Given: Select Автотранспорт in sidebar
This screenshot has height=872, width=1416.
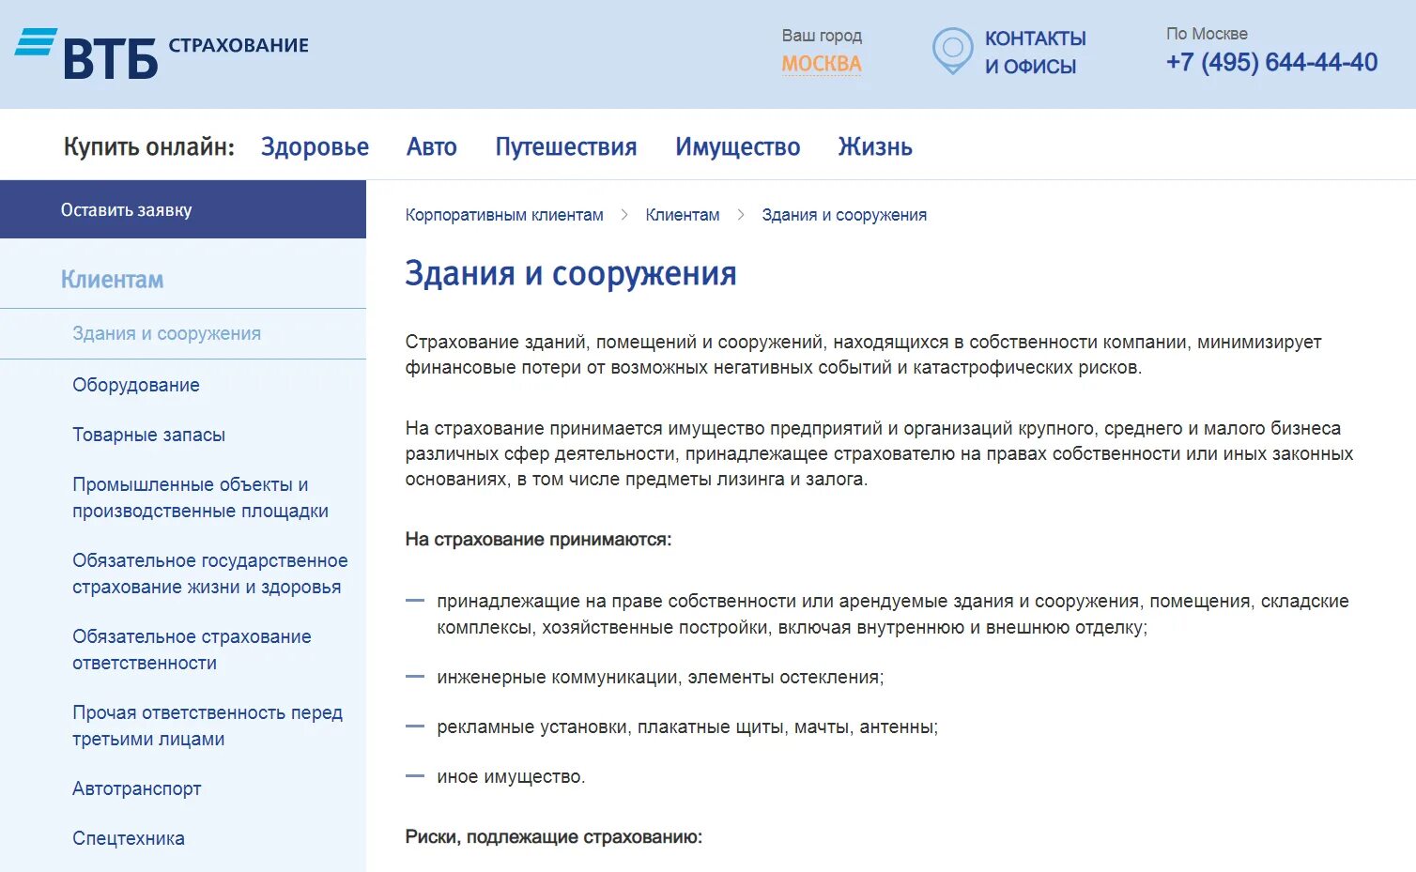Looking at the screenshot, I should click(x=137, y=788).
